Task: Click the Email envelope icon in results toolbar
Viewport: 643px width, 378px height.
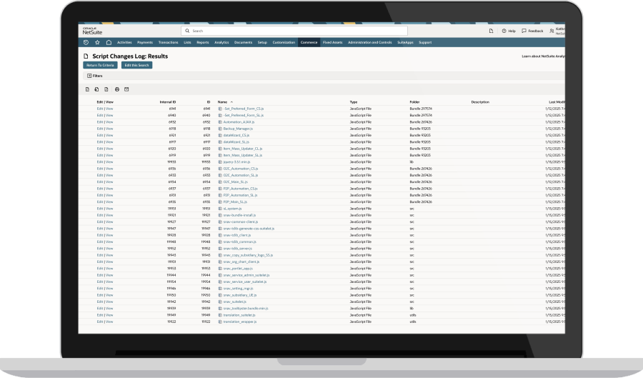Action: [126, 89]
